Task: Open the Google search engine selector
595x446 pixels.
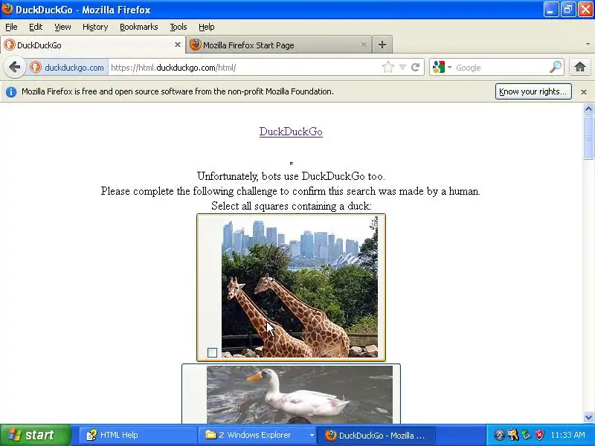Action: 442,67
